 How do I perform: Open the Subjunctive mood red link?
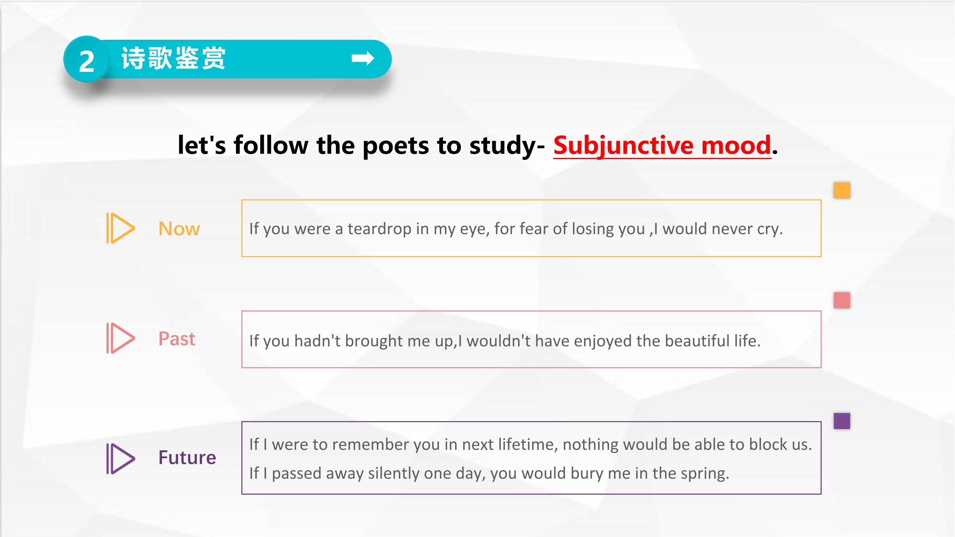tap(663, 145)
